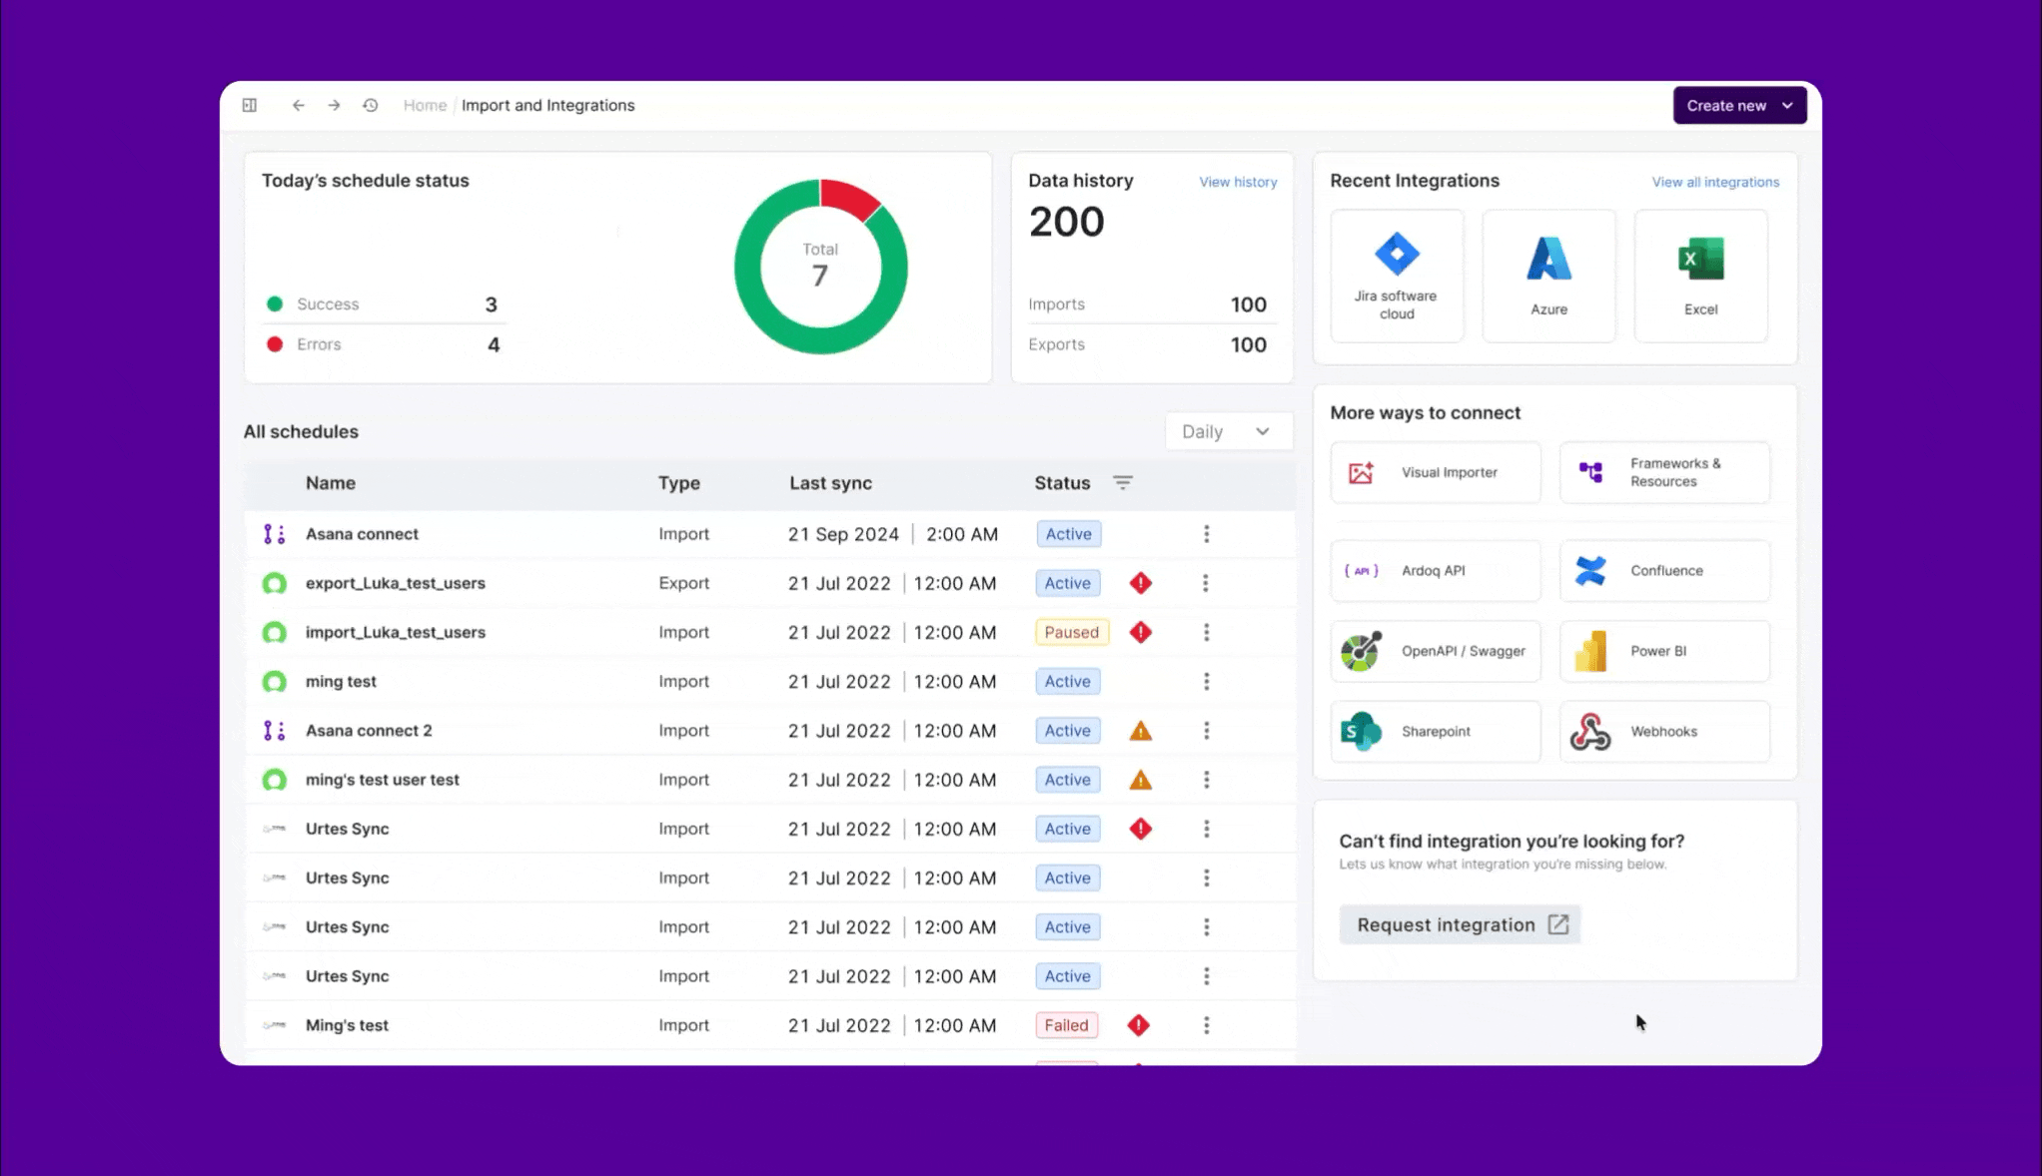Toggle the sidebar collapse icon
Screen dimensions: 2042x1176
(250, 105)
